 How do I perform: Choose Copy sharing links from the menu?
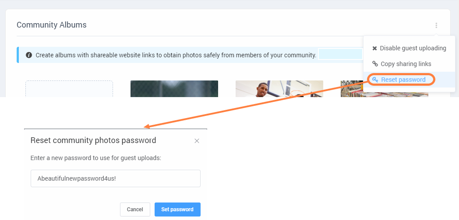409,64
